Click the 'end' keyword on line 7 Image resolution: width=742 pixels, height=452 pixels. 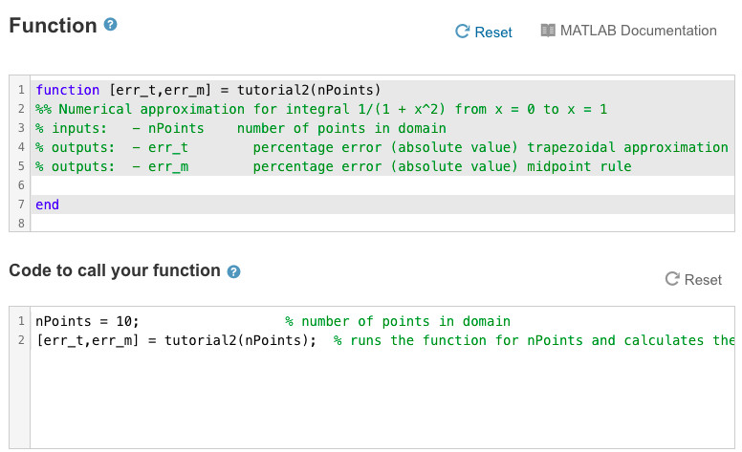coord(47,204)
